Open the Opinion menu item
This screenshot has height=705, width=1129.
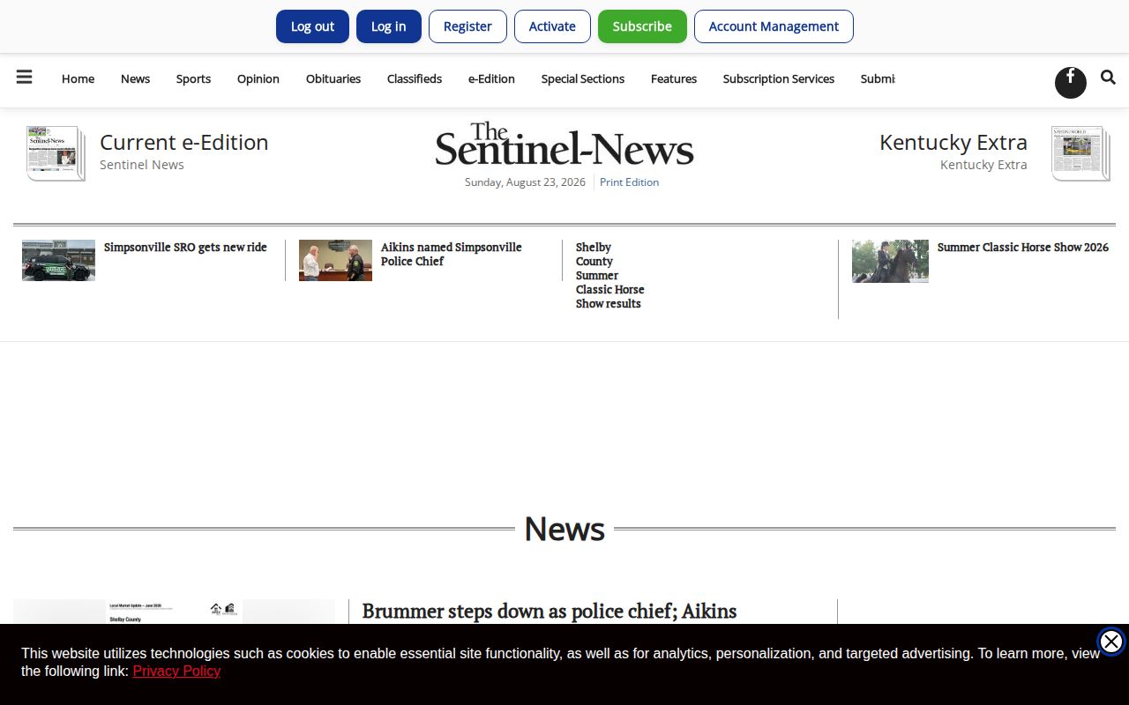pyautogui.click(x=258, y=78)
